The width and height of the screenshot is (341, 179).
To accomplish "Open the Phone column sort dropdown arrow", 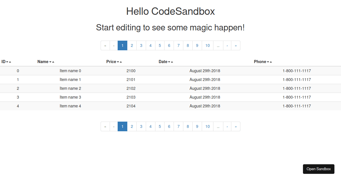I will (x=268, y=61).
